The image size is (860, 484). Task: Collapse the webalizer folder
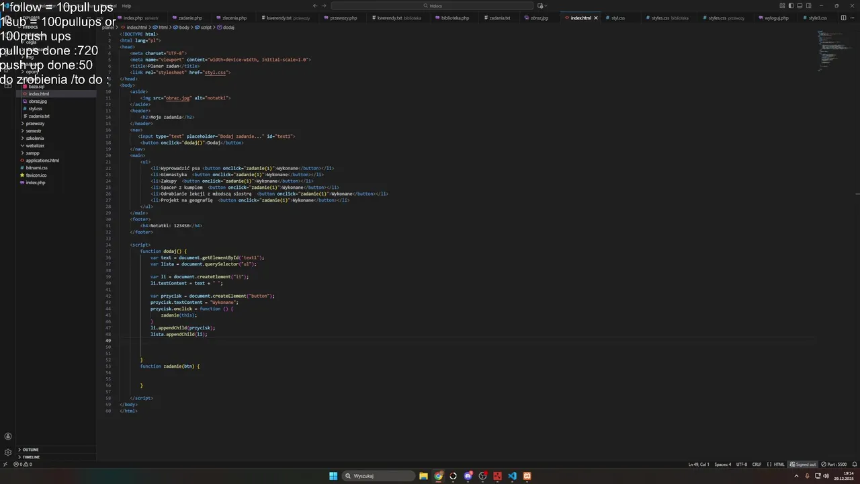pos(56,146)
